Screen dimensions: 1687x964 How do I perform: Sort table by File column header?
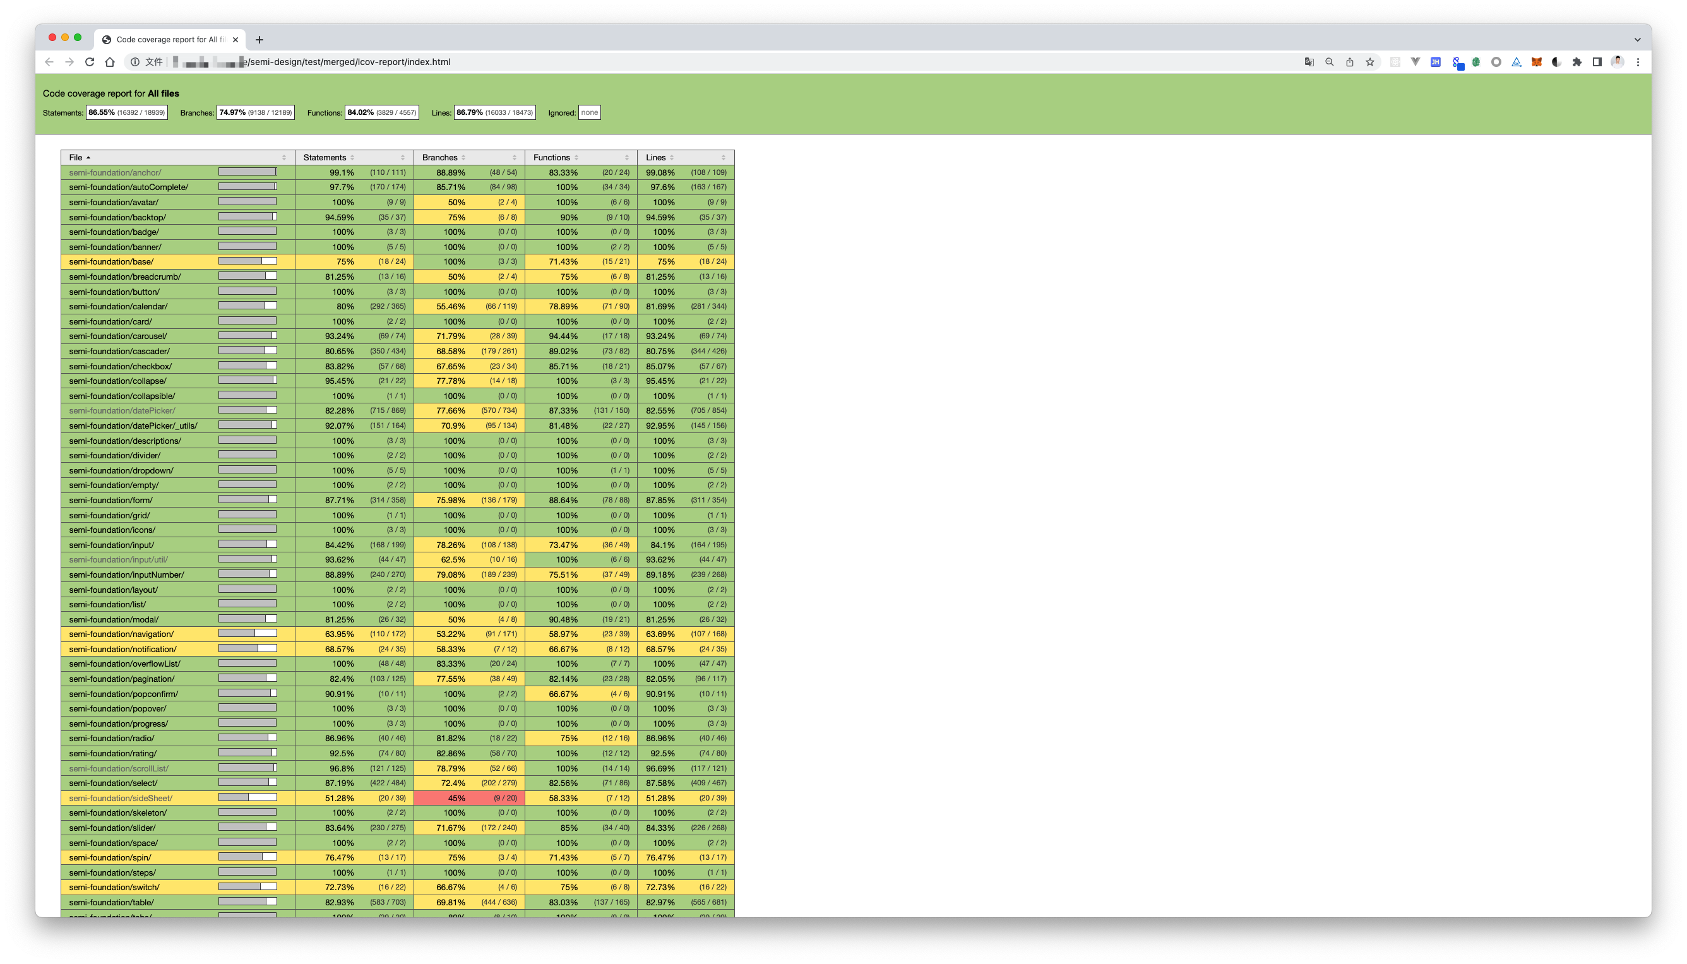coord(76,158)
